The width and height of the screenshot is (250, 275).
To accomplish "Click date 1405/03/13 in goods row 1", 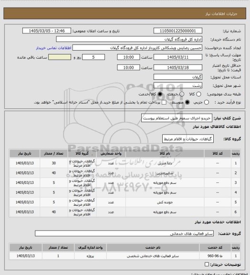I will pyautogui.click(x=25, y=163).
